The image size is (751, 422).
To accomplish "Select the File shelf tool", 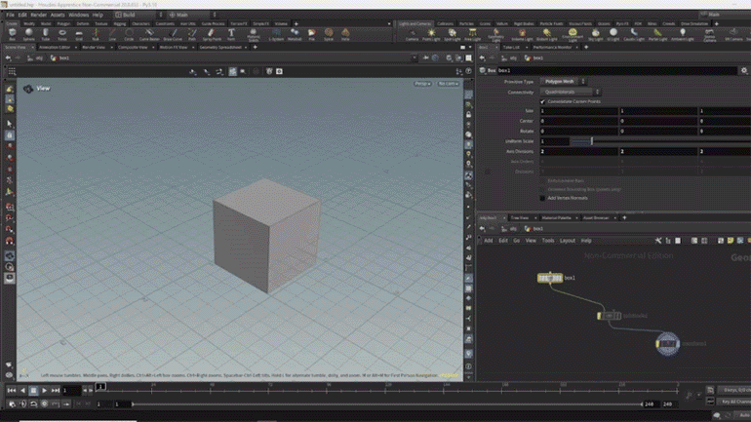I will 312,34.
